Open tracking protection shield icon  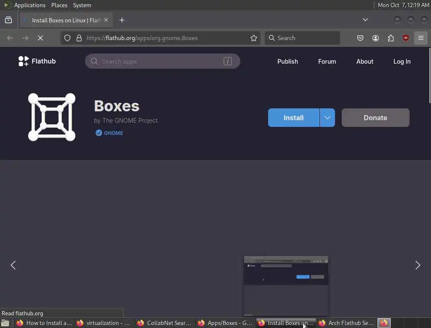coord(67,38)
